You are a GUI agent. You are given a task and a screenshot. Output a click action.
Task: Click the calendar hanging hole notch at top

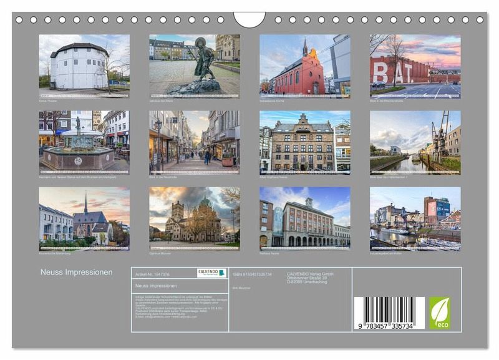249,19
